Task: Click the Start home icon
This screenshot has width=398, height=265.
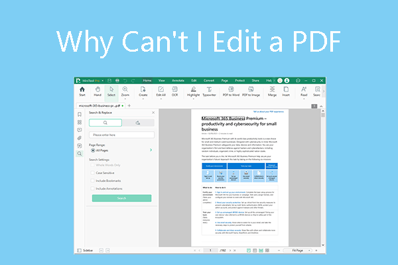Action: (x=82, y=91)
